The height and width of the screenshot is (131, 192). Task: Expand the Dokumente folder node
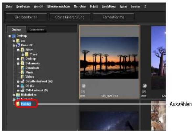tap(18, 63)
